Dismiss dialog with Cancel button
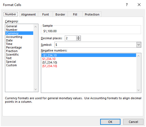 (x=133, y=122)
